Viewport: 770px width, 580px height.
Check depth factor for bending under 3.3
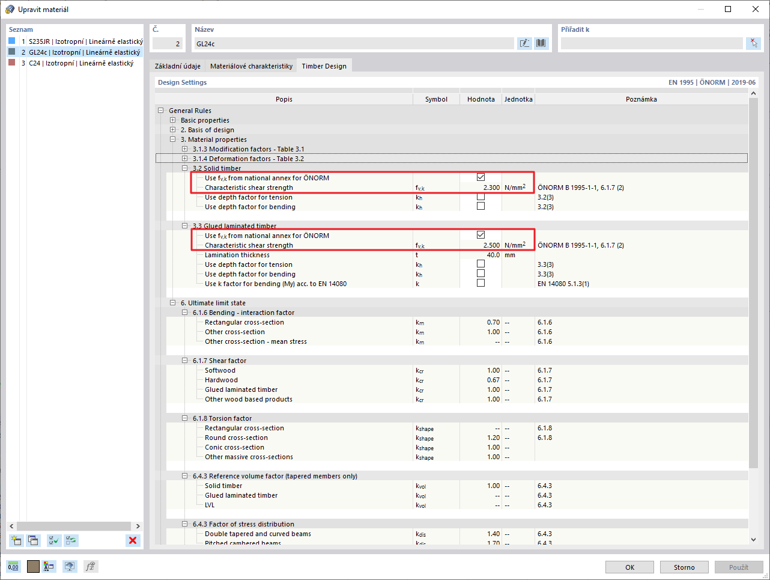click(480, 273)
